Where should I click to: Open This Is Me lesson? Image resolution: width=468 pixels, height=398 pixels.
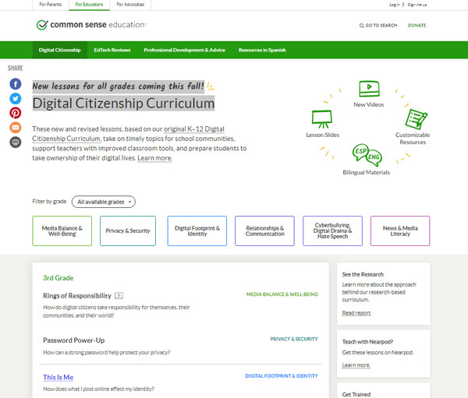(58, 377)
